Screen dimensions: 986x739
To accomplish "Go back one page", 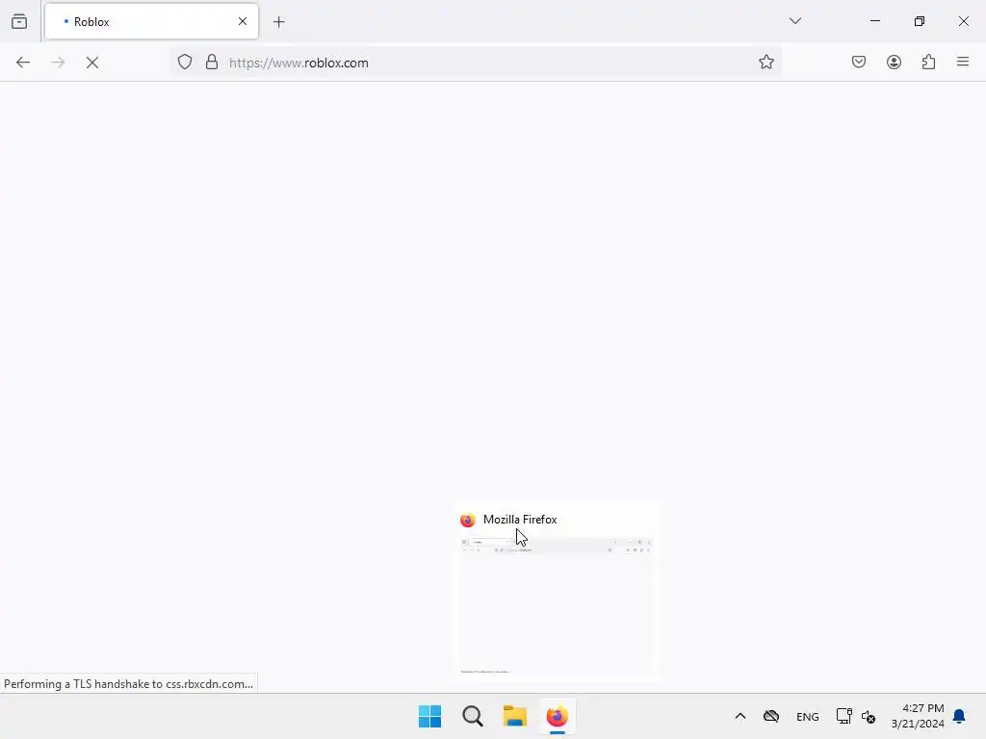I will tap(23, 63).
